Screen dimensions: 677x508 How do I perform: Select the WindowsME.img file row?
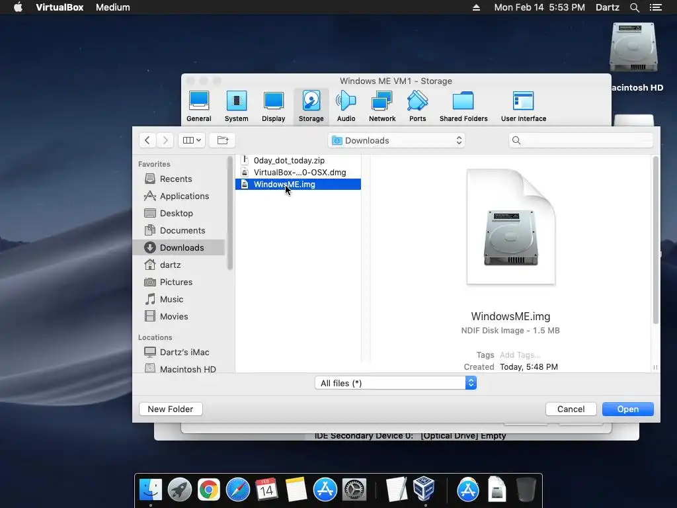[x=298, y=185]
